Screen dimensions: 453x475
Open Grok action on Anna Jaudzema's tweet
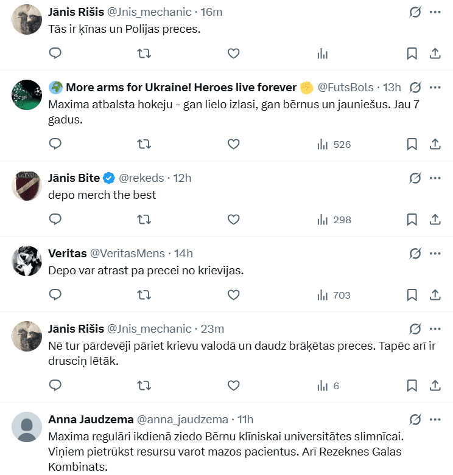415,420
